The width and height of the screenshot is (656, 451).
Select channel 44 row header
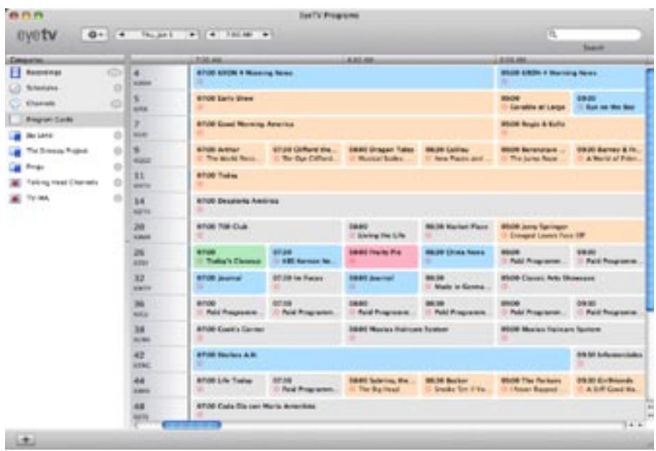click(x=159, y=385)
